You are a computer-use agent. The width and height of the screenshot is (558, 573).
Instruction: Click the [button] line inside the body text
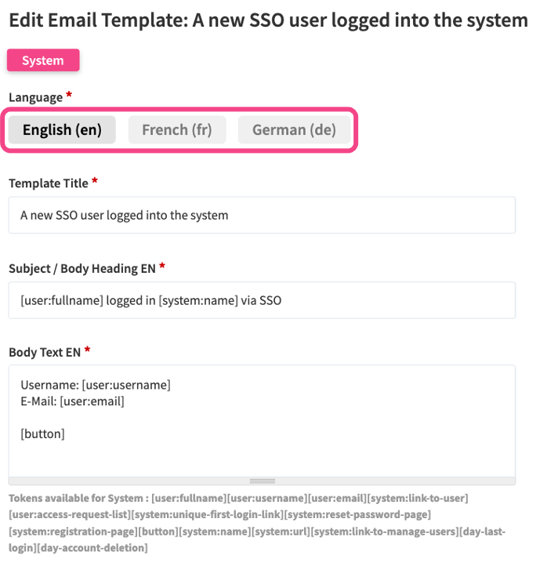click(x=42, y=433)
